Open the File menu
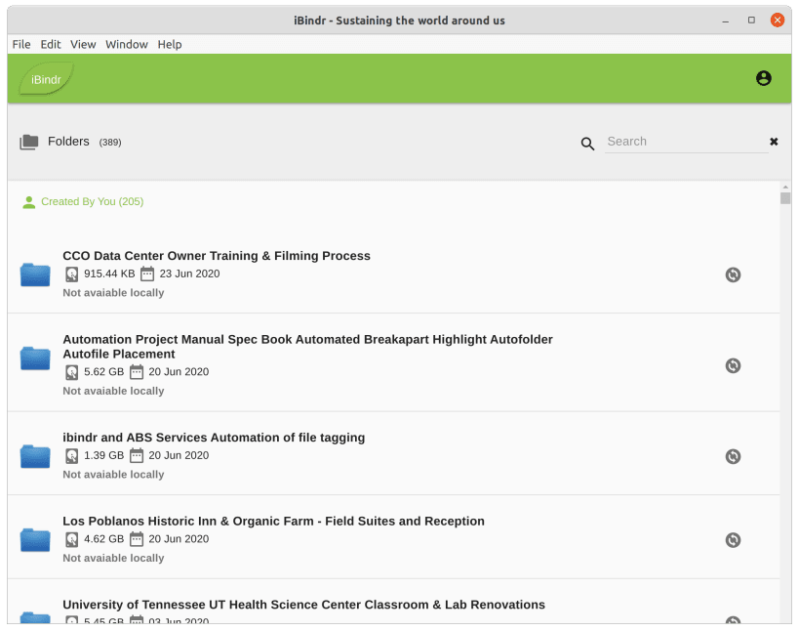Screen dimensions: 799x631 pyautogui.click(x=21, y=44)
